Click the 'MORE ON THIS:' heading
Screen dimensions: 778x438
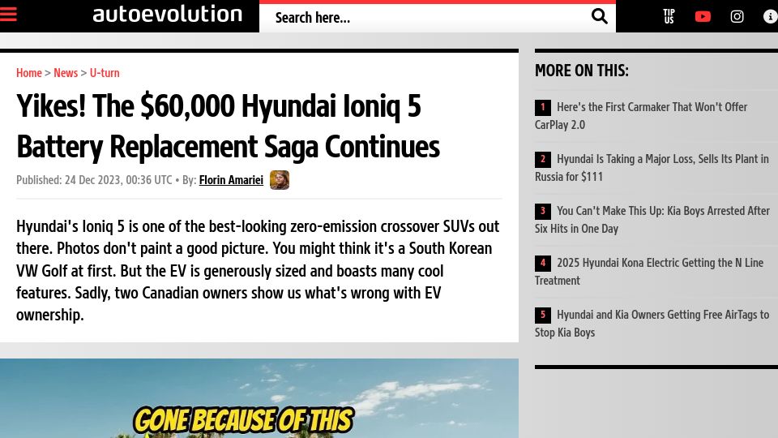coord(582,71)
